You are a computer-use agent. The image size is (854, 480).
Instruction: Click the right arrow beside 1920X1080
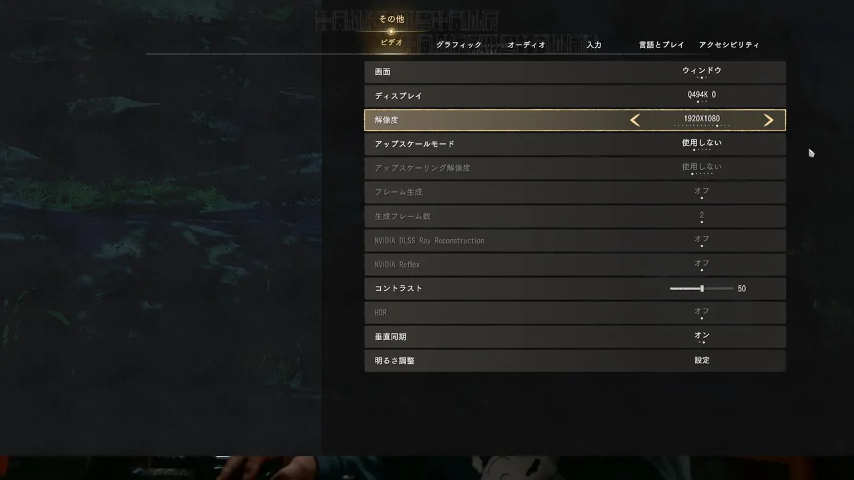[x=769, y=120]
